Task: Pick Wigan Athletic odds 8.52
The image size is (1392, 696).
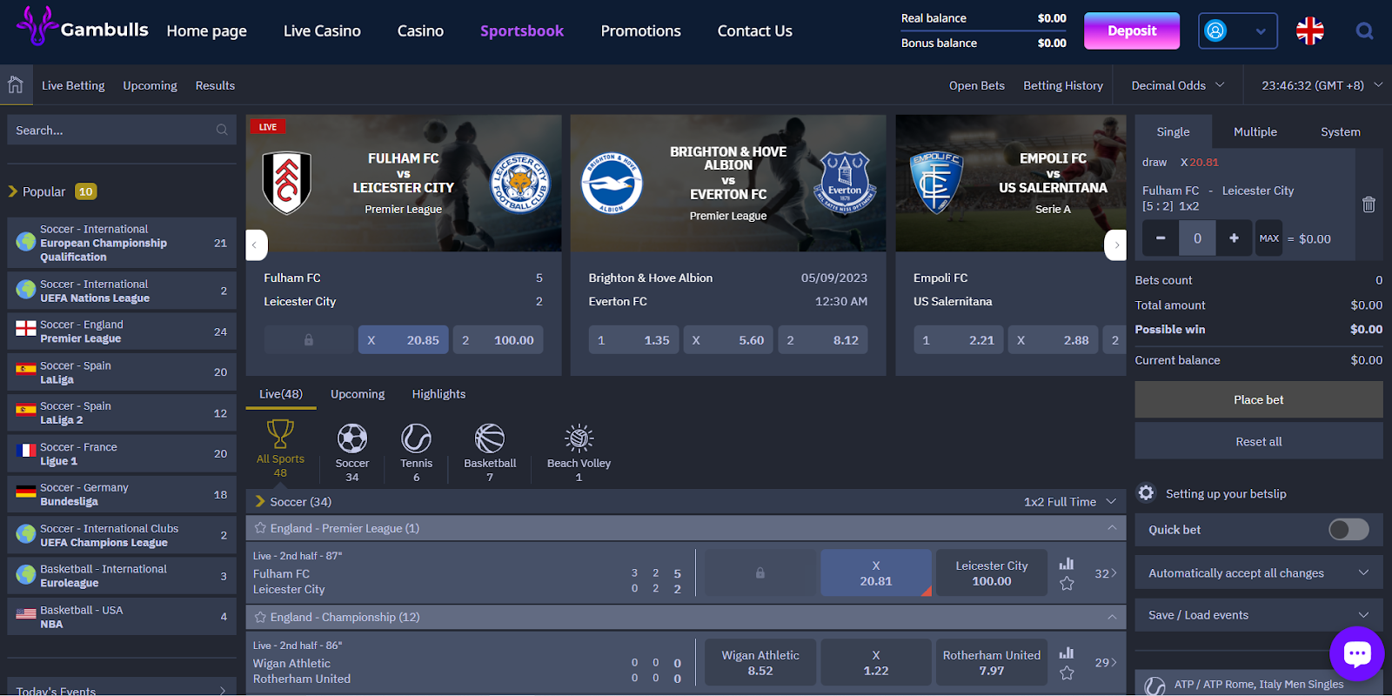Action: (760, 662)
